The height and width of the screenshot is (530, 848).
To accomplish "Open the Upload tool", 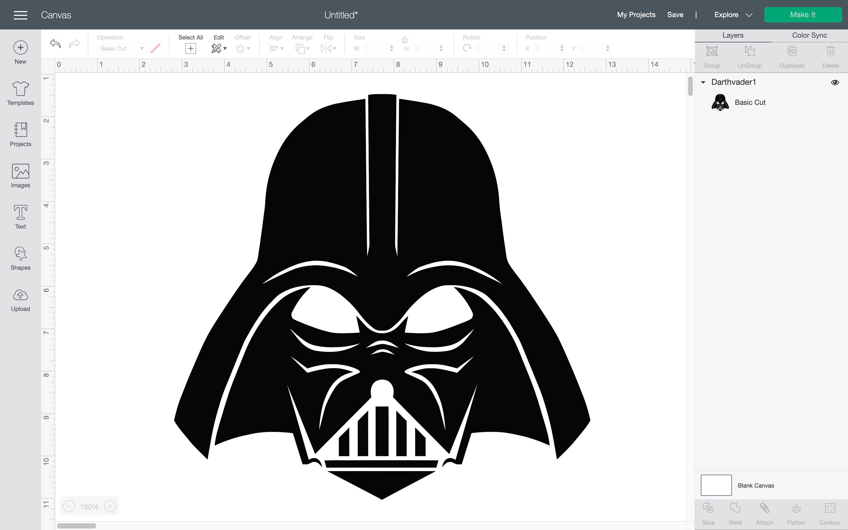I will [20, 300].
